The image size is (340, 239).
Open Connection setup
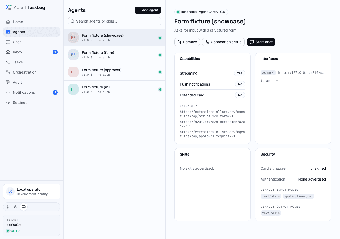tap(223, 42)
